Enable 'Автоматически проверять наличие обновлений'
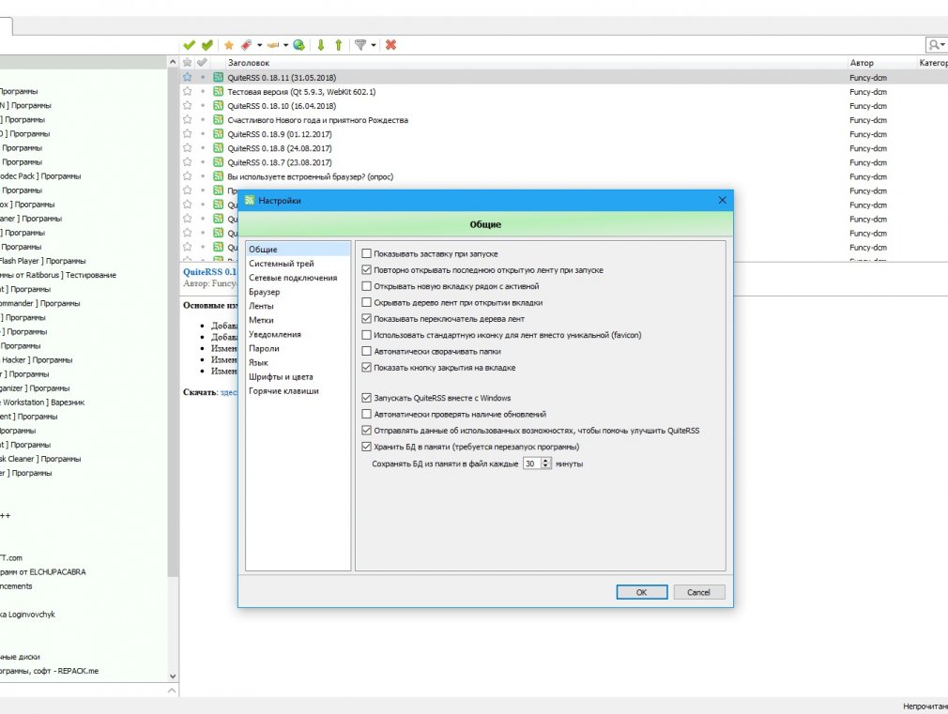948x714 pixels. click(x=366, y=414)
